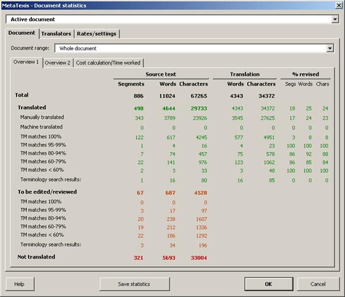Image resolution: width=345 pixels, height=297 pixels.
Task: Click green source characters value 457
Action: [x=203, y=154]
